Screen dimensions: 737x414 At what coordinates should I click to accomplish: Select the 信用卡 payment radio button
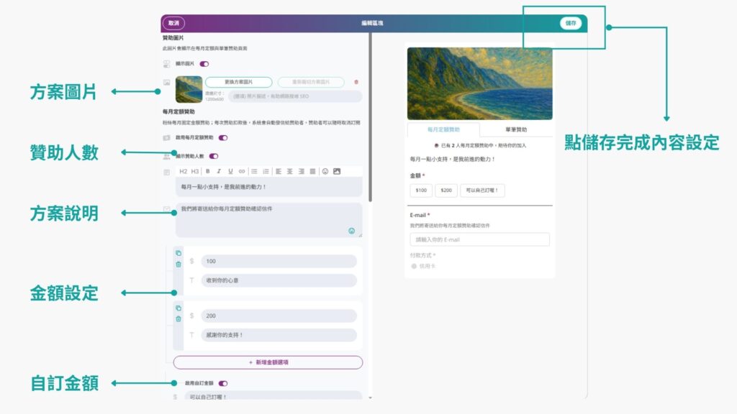tap(414, 266)
